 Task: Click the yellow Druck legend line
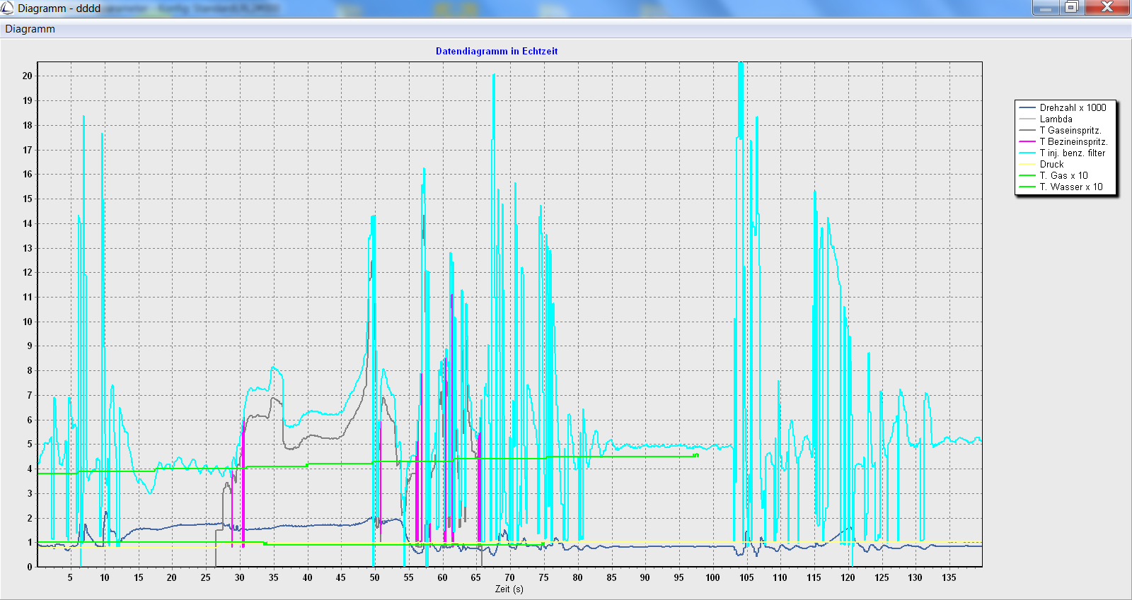1027,164
